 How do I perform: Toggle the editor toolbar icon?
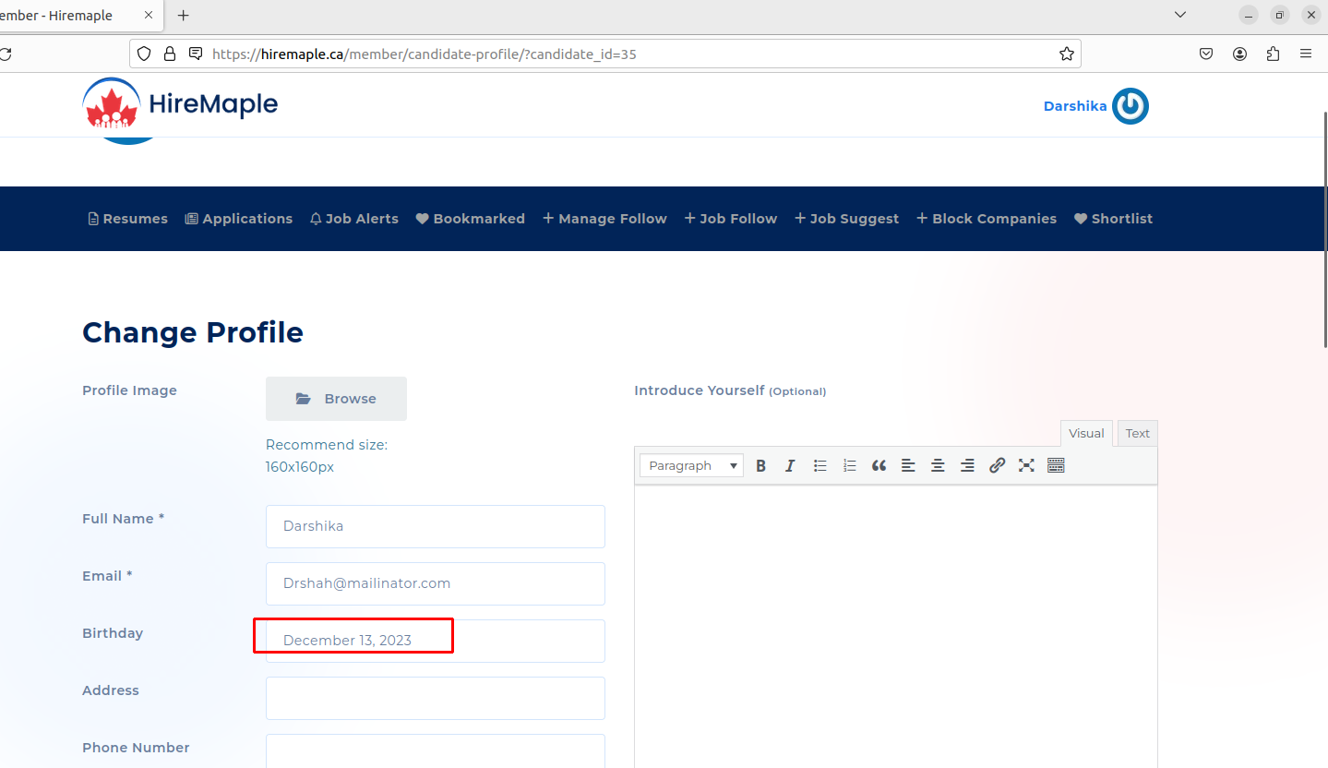pyautogui.click(x=1056, y=466)
